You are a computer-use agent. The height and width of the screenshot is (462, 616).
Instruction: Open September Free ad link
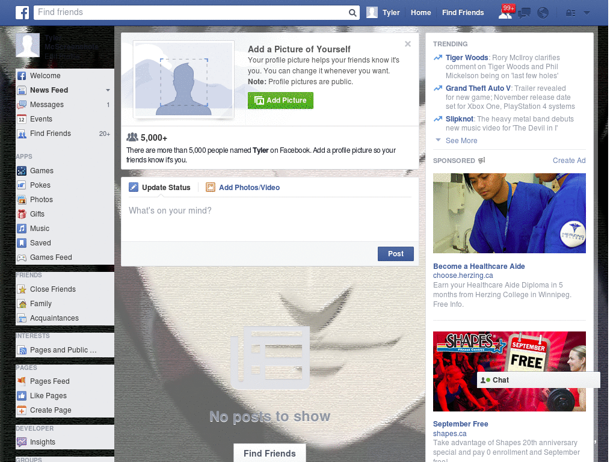click(460, 424)
